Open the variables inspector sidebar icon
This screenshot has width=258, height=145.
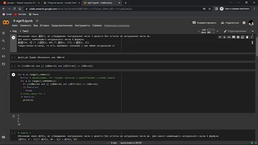click(x=3, y=56)
